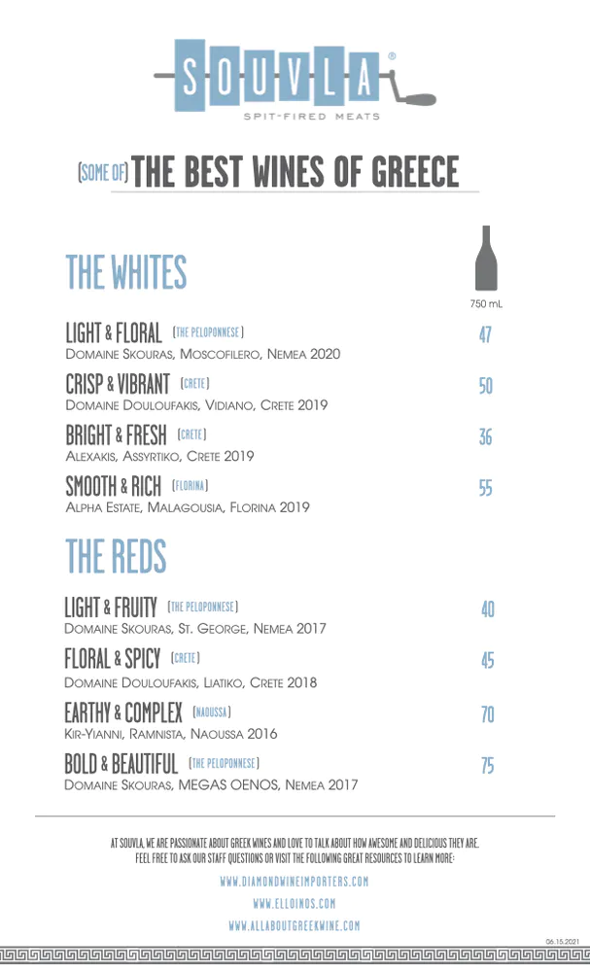Screen dimensions: 590x972
Task: Visit www.allaboutgreekwine.com link
Action: tap(295, 925)
